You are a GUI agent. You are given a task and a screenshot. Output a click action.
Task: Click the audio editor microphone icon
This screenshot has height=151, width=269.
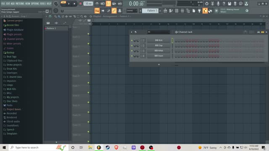218,3
